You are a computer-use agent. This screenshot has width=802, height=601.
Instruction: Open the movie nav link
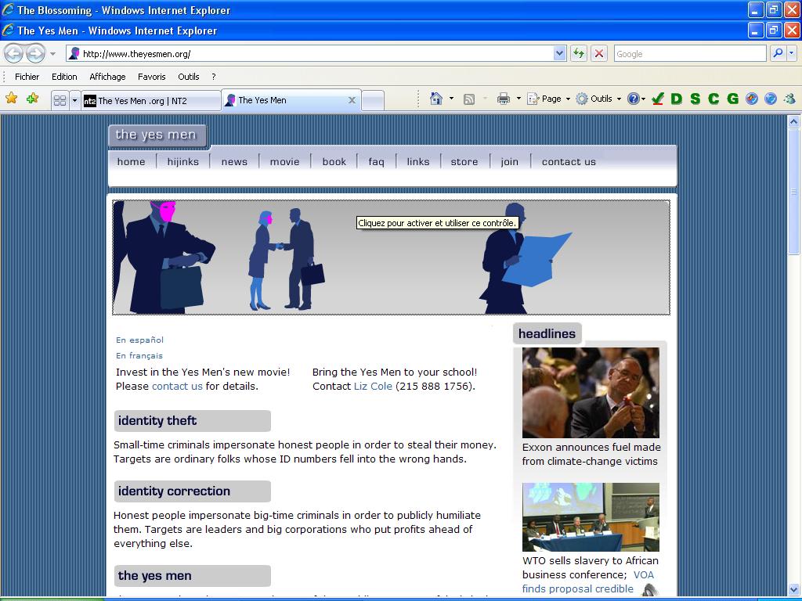coord(284,161)
